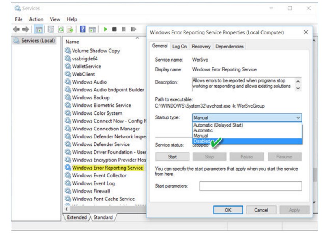This screenshot has height=233, width=324.
Task: Toggle the Show/Hide Console Tree toolbar icon
Action: click(x=39, y=30)
